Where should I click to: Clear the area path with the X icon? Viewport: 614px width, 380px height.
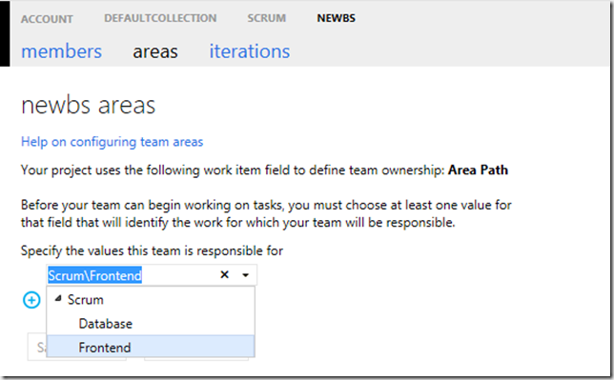(x=224, y=274)
